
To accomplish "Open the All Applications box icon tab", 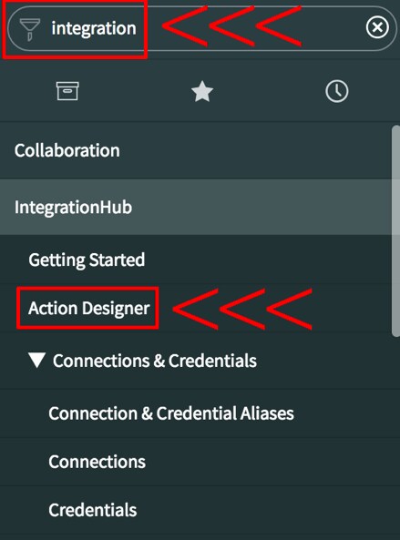I will point(67,91).
